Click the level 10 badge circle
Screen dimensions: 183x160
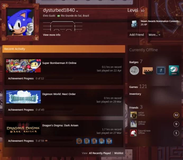coord(142,11)
